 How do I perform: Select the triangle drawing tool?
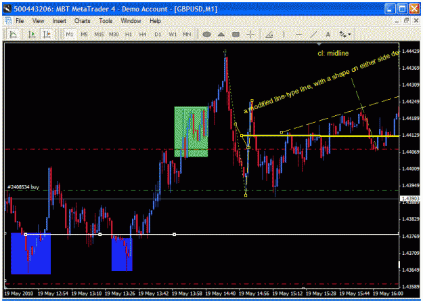[x=221, y=35]
